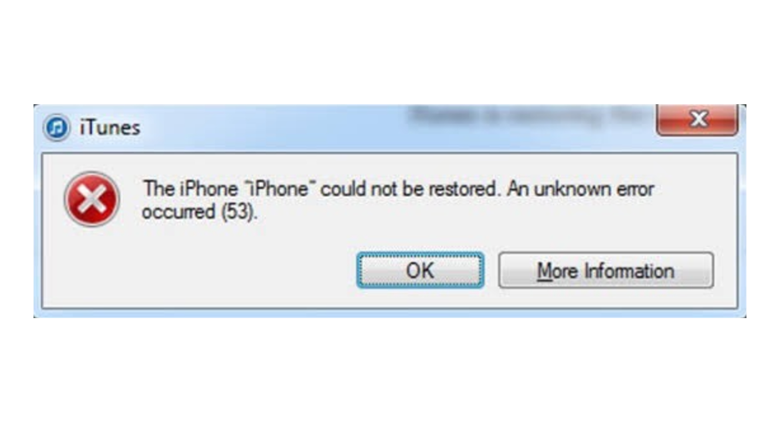766x431 pixels.
Task: Click the iTunes music note icon
Action: 57,128
